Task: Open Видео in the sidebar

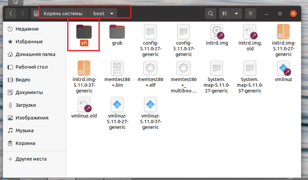Action: point(34,80)
